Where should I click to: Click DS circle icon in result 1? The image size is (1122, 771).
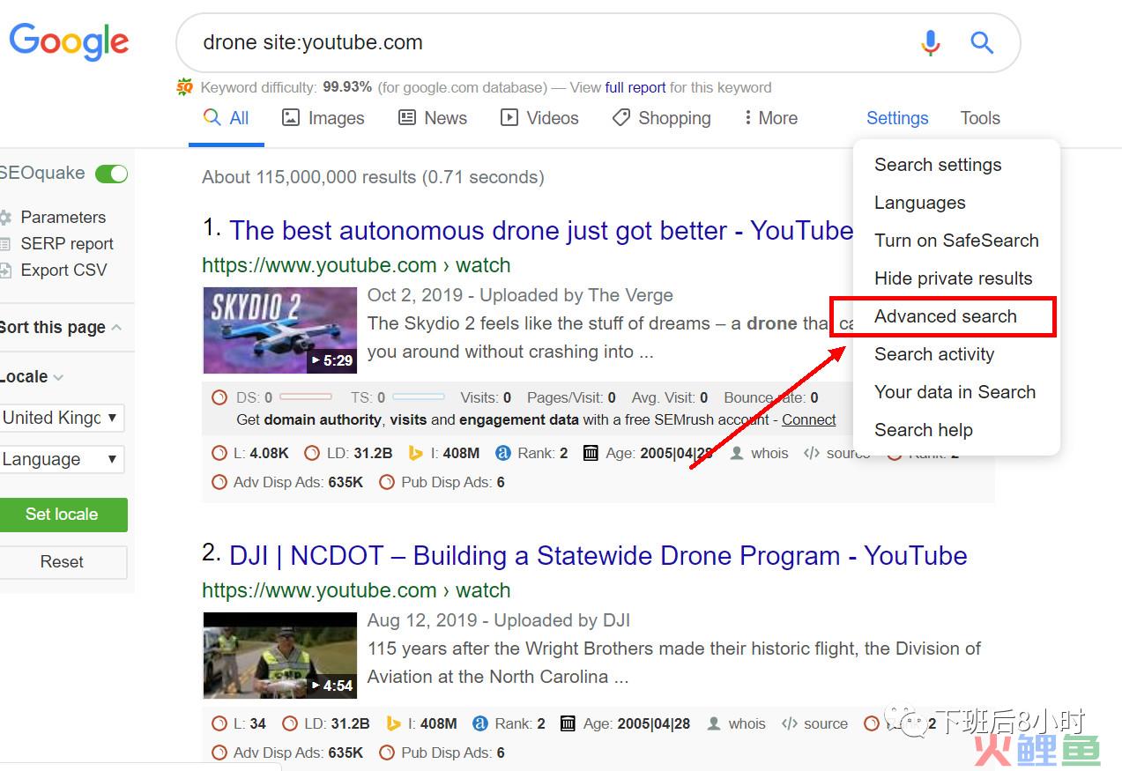point(219,397)
